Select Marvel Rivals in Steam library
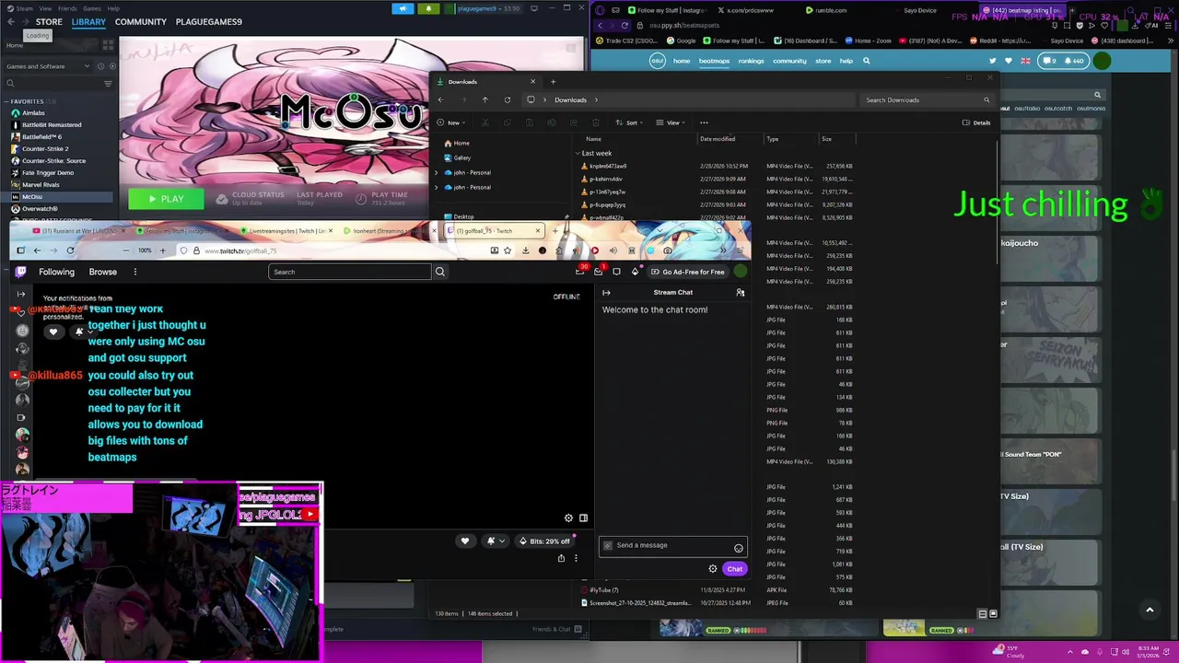1179x663 pixels. point(41,184)
